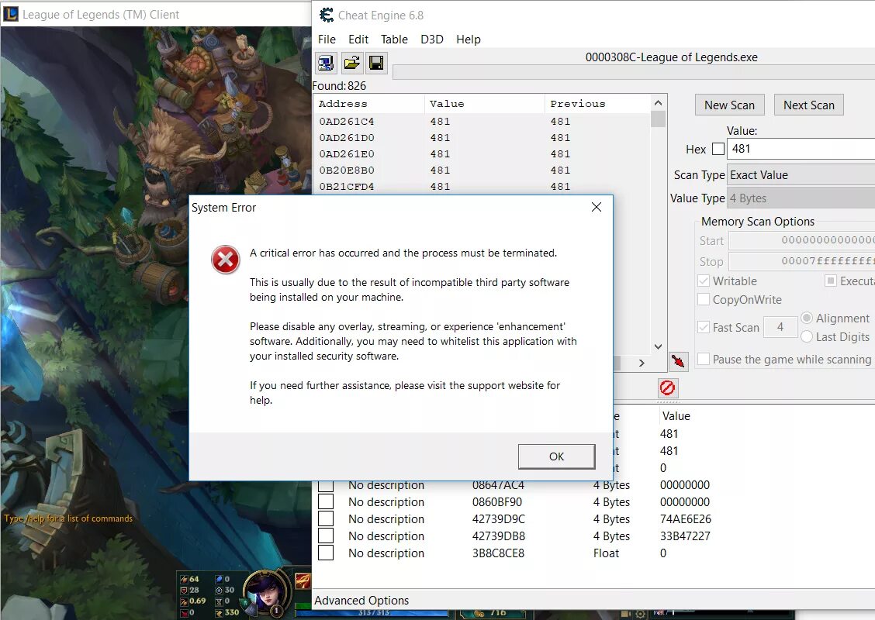Image resolution: width=875 pixels, height=620 pixels.
Task: Click the ability power stat icon in top HUD row
Action: pyautogui.click(x=219, y=579)
